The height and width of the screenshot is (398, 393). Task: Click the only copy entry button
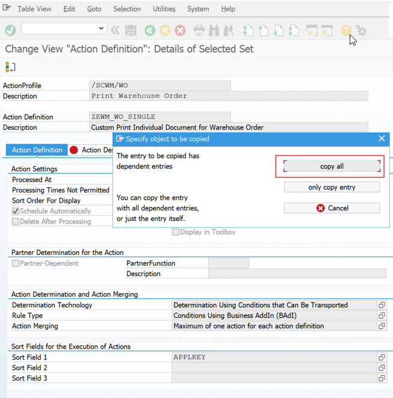point(332,187)
